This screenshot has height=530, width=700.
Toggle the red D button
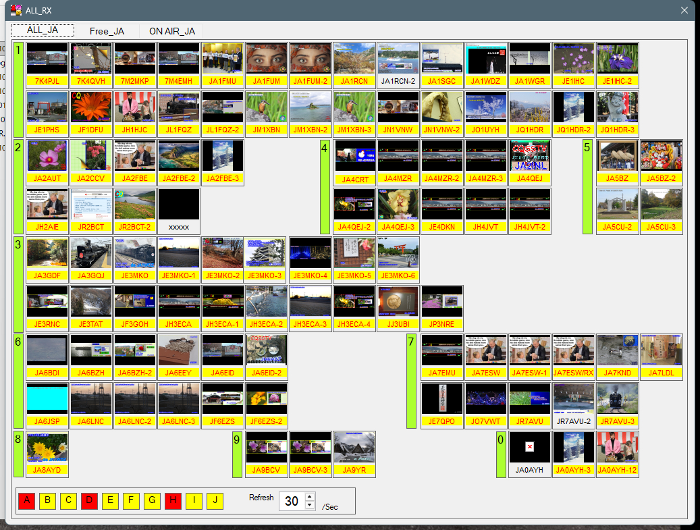click(89, 501)
